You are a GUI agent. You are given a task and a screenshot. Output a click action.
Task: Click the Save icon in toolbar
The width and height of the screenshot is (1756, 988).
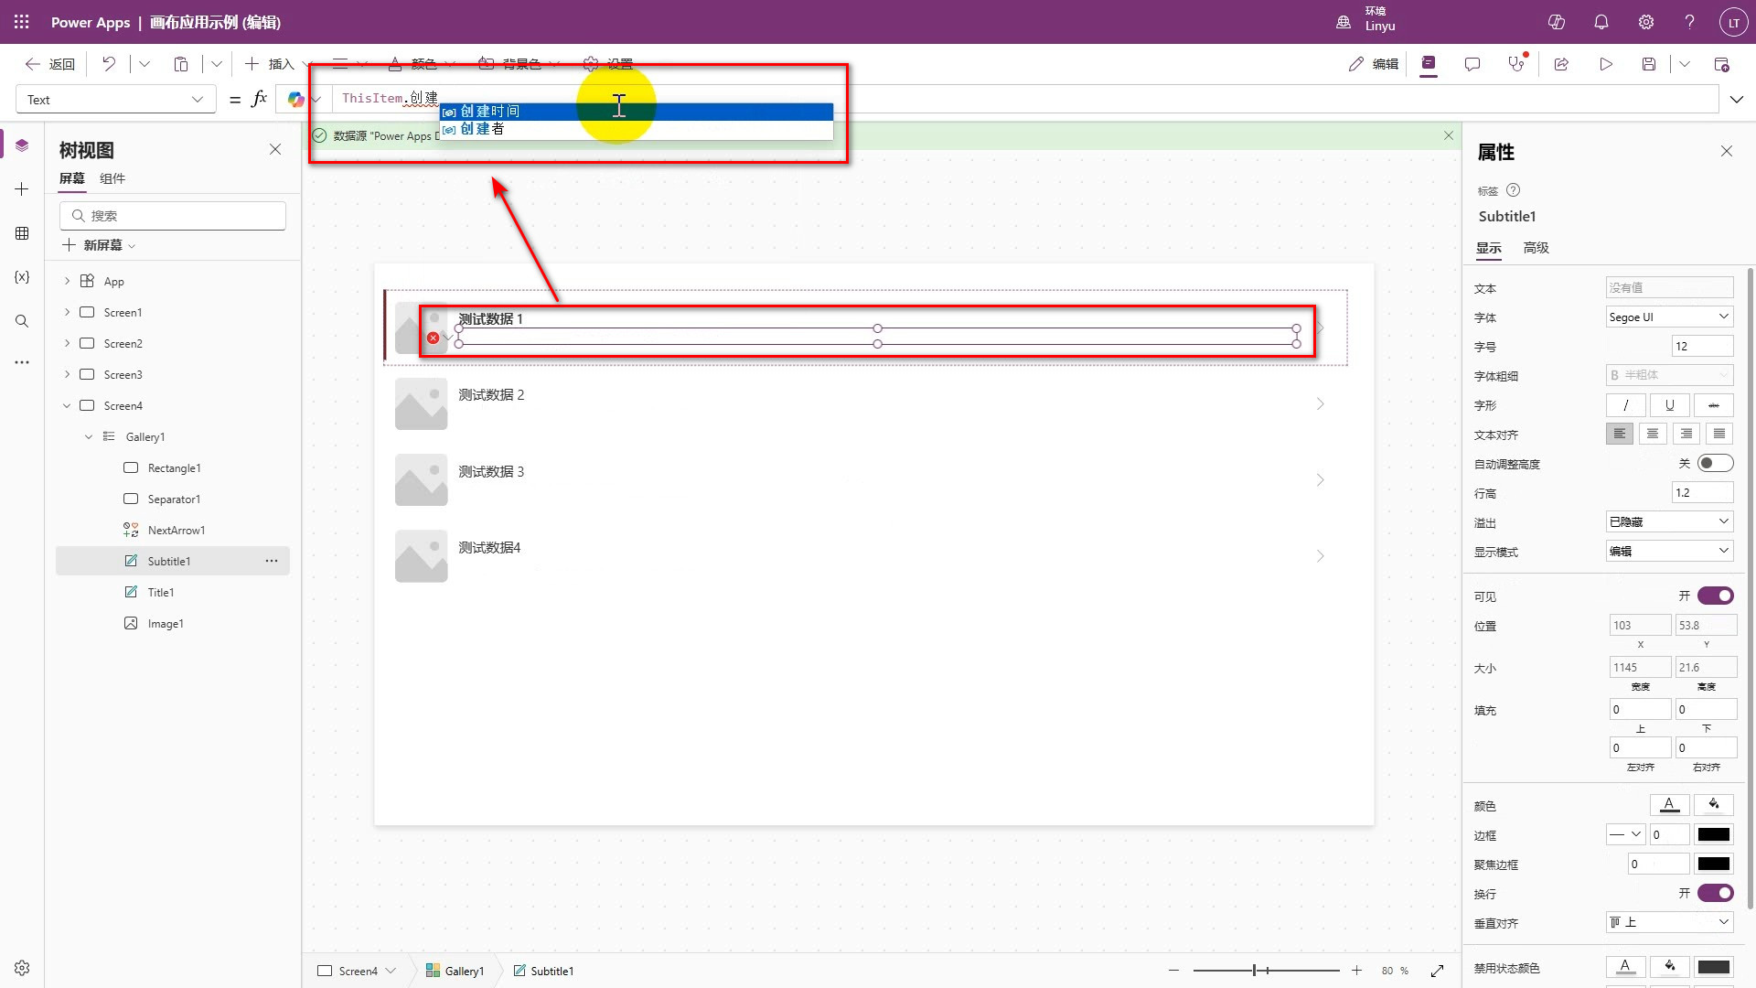pyautogui.click(x=1648, y=64)
